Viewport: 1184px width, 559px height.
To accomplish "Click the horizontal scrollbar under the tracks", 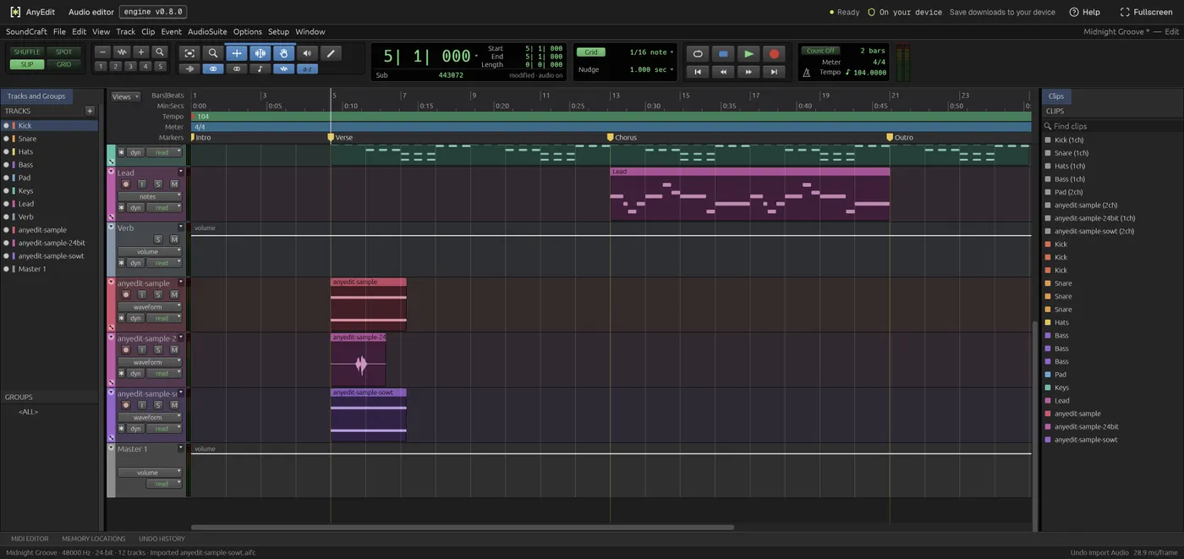I will coord(463,527).
